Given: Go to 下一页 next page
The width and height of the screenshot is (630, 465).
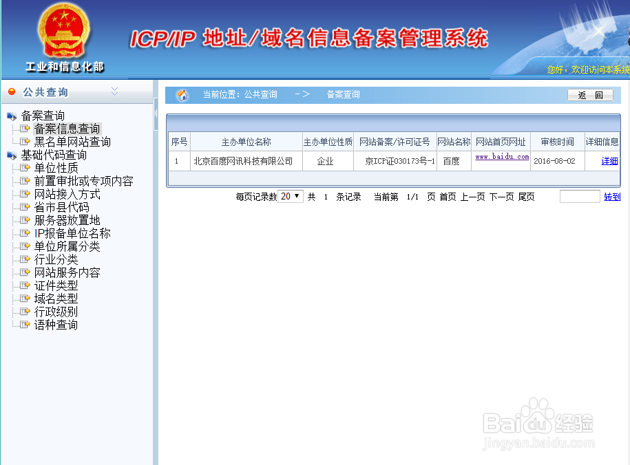Looking at the screenshot, I should (501, 197).
